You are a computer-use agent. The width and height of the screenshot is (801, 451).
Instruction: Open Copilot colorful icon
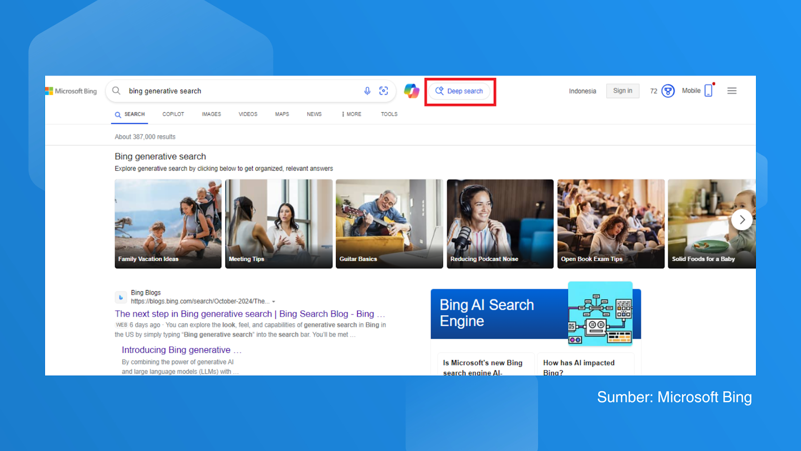coord(412,91)
